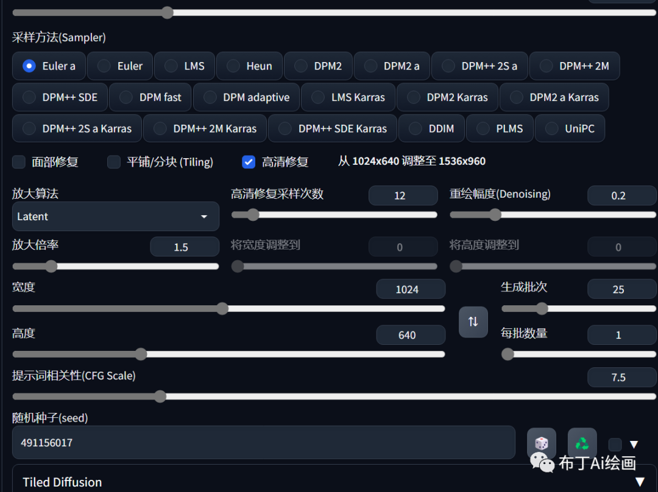The image size is (658, 492).
Task: Expand the Tiled Diffusion section
Action: click(639, 482)
